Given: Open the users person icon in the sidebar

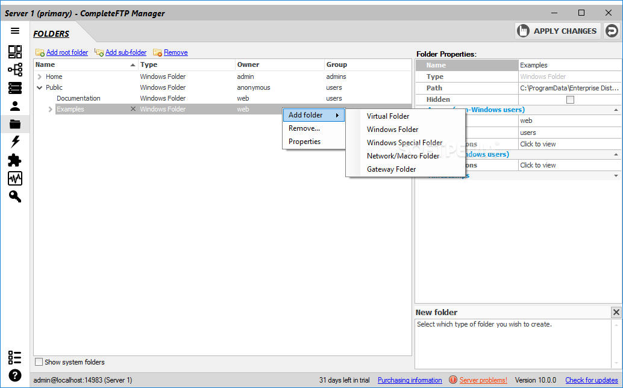Looking at the screenshot, I should coord(15,106).
